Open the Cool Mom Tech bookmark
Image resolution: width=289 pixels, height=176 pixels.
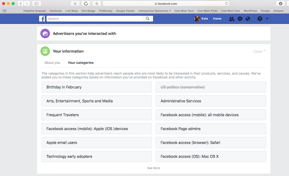[x=184, y=11]
